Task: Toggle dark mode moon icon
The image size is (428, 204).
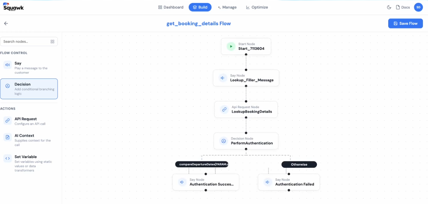Action: point(389,7)
